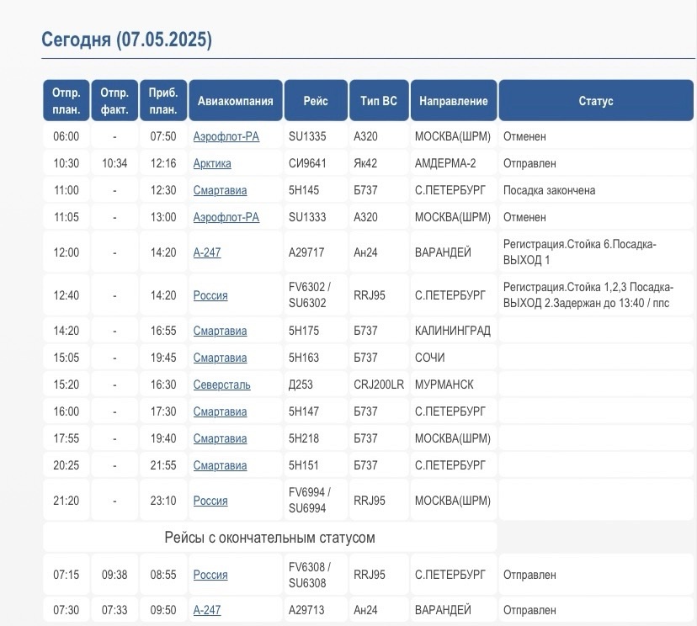Image resolution: width=697 pixels, height=626 pixels.
Task: Open Смартавиа link for flight 5Н147
Action: pos(220,411)
